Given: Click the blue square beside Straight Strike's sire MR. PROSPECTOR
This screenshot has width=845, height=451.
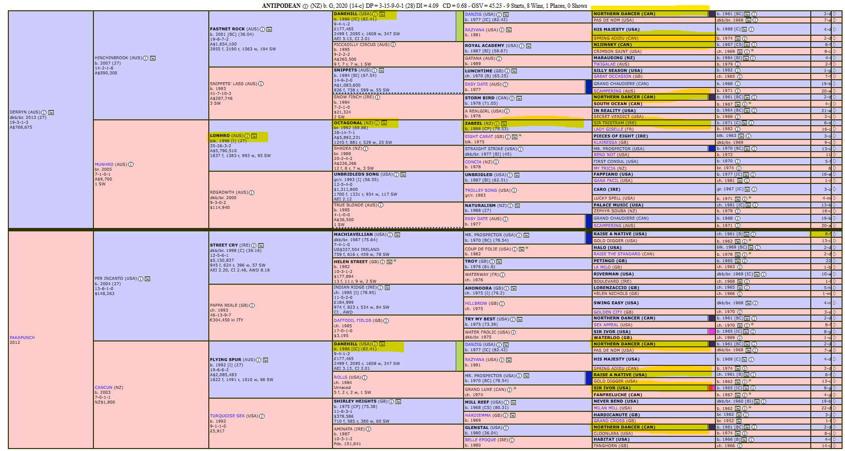Looking at the screenshot, I should (712, 149).
